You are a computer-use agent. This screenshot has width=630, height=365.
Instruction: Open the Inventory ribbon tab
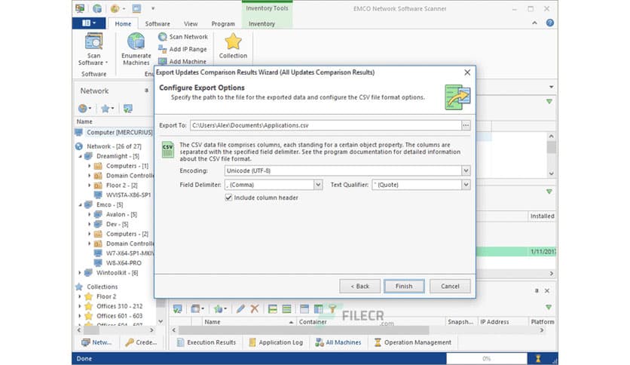pyautogui.click(x=261, y=23)
